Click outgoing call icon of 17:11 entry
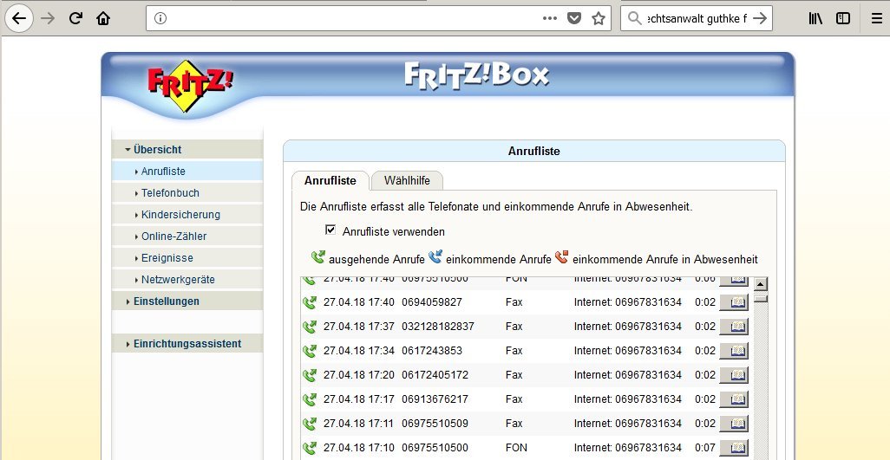The image size is (890, 460). [310, 424]
